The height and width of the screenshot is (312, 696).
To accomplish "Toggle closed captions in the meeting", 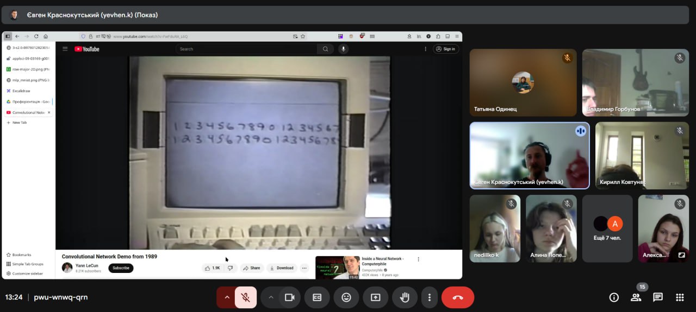I will [317, 297].
